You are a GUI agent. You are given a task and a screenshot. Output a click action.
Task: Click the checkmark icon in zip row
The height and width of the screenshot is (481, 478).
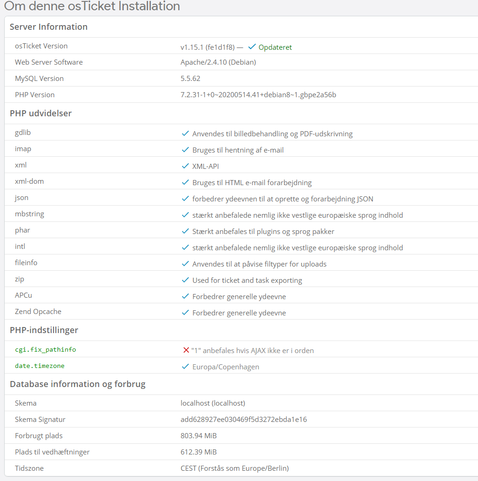click(x=185, y=280)
